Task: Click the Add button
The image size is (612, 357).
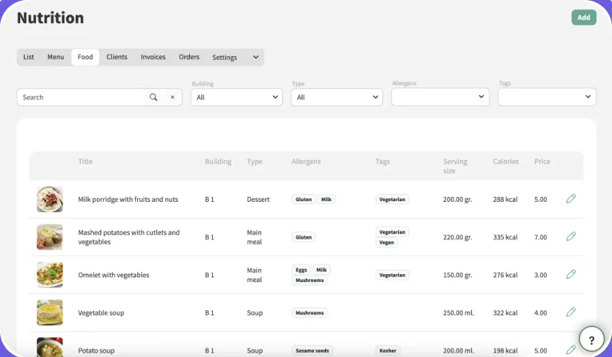Action: tap(584, 17)
